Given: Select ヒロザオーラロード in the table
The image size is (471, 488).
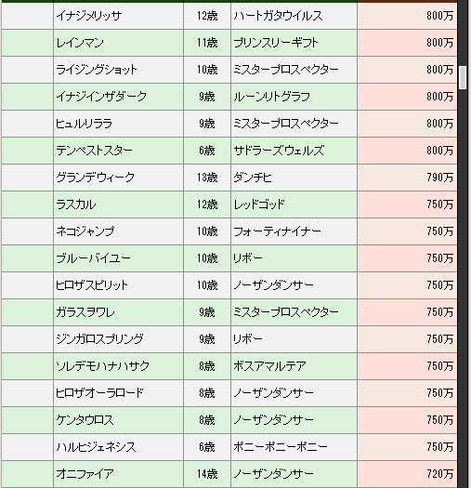Looking at the screenshot, I should pos(99,393).
